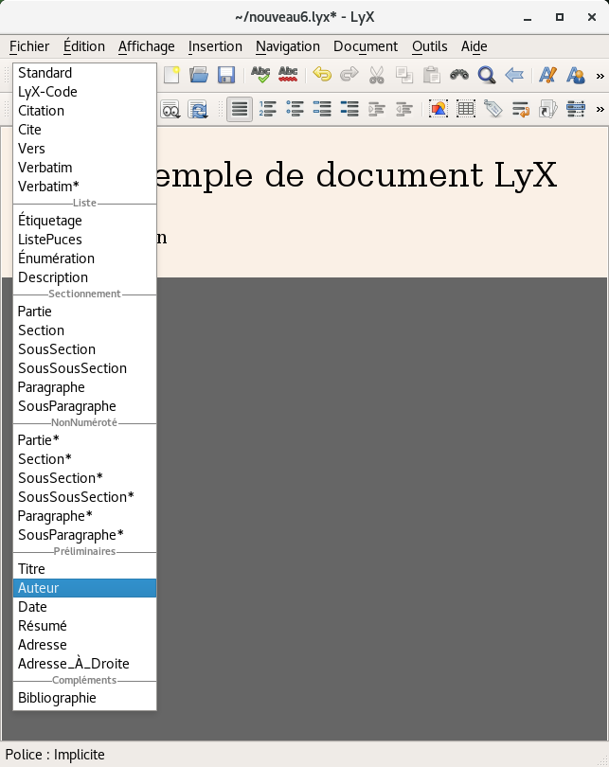Insert a table float from toolbar

(466, 109)
